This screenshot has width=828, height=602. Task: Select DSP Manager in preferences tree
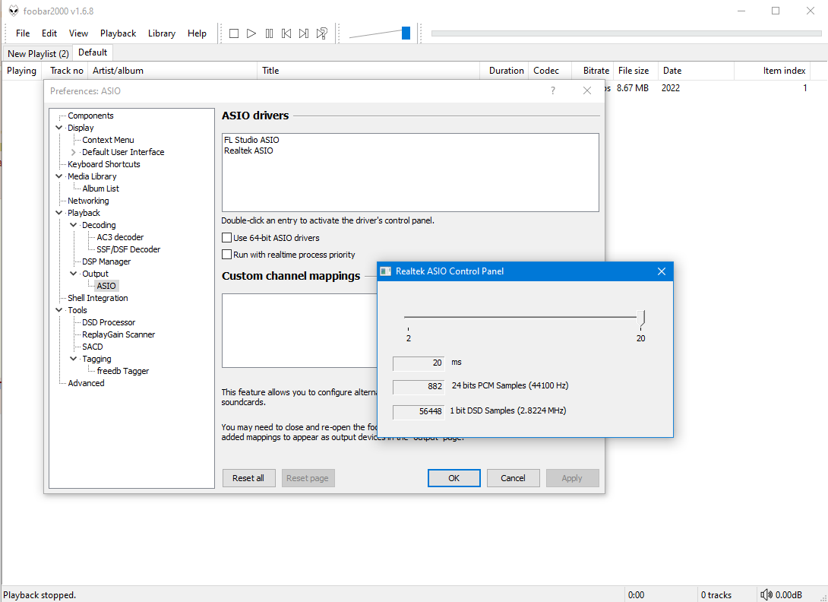point(106,261)
